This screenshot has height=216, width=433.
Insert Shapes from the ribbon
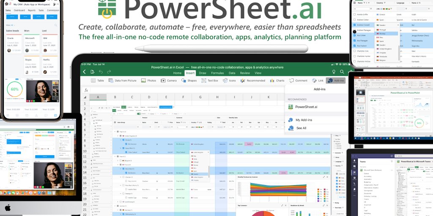pos(189,81)
